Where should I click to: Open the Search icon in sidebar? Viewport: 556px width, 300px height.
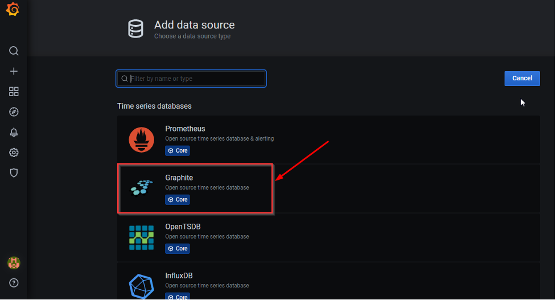pyautogui.click(x=14, y=51)
